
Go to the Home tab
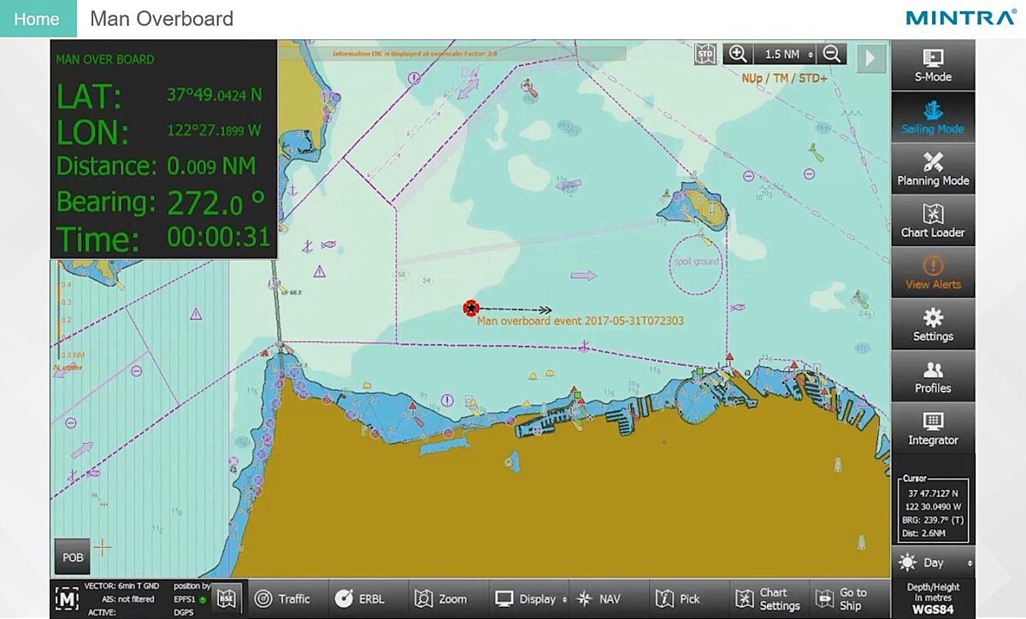[x=38, y=19]
